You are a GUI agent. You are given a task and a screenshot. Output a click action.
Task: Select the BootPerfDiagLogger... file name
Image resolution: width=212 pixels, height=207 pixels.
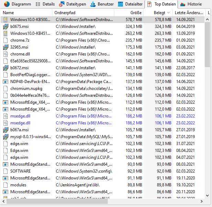point(30,75)
